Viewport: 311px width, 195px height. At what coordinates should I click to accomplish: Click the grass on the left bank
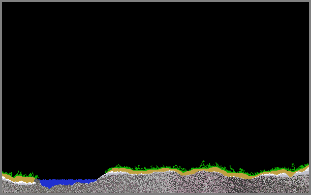[20, 174]
